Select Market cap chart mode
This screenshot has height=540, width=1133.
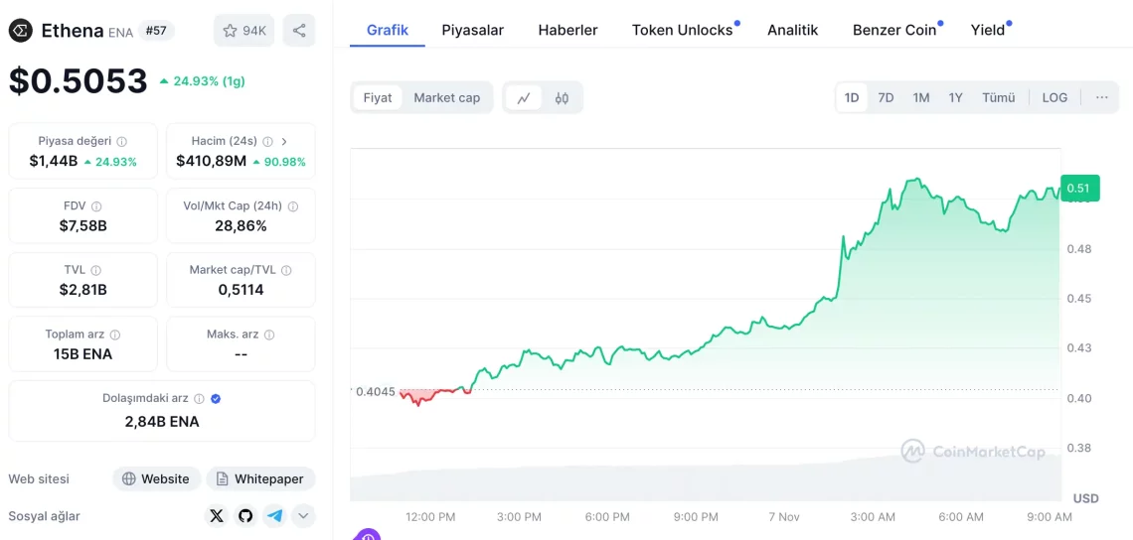(x=446, y=97)
